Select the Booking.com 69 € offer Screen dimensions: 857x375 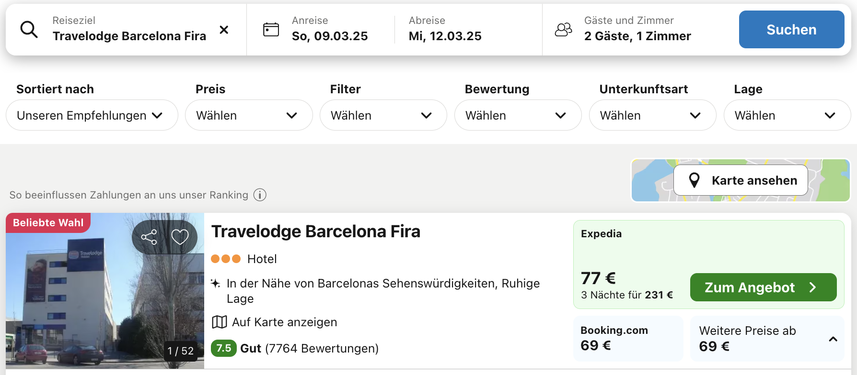point(628,338)
